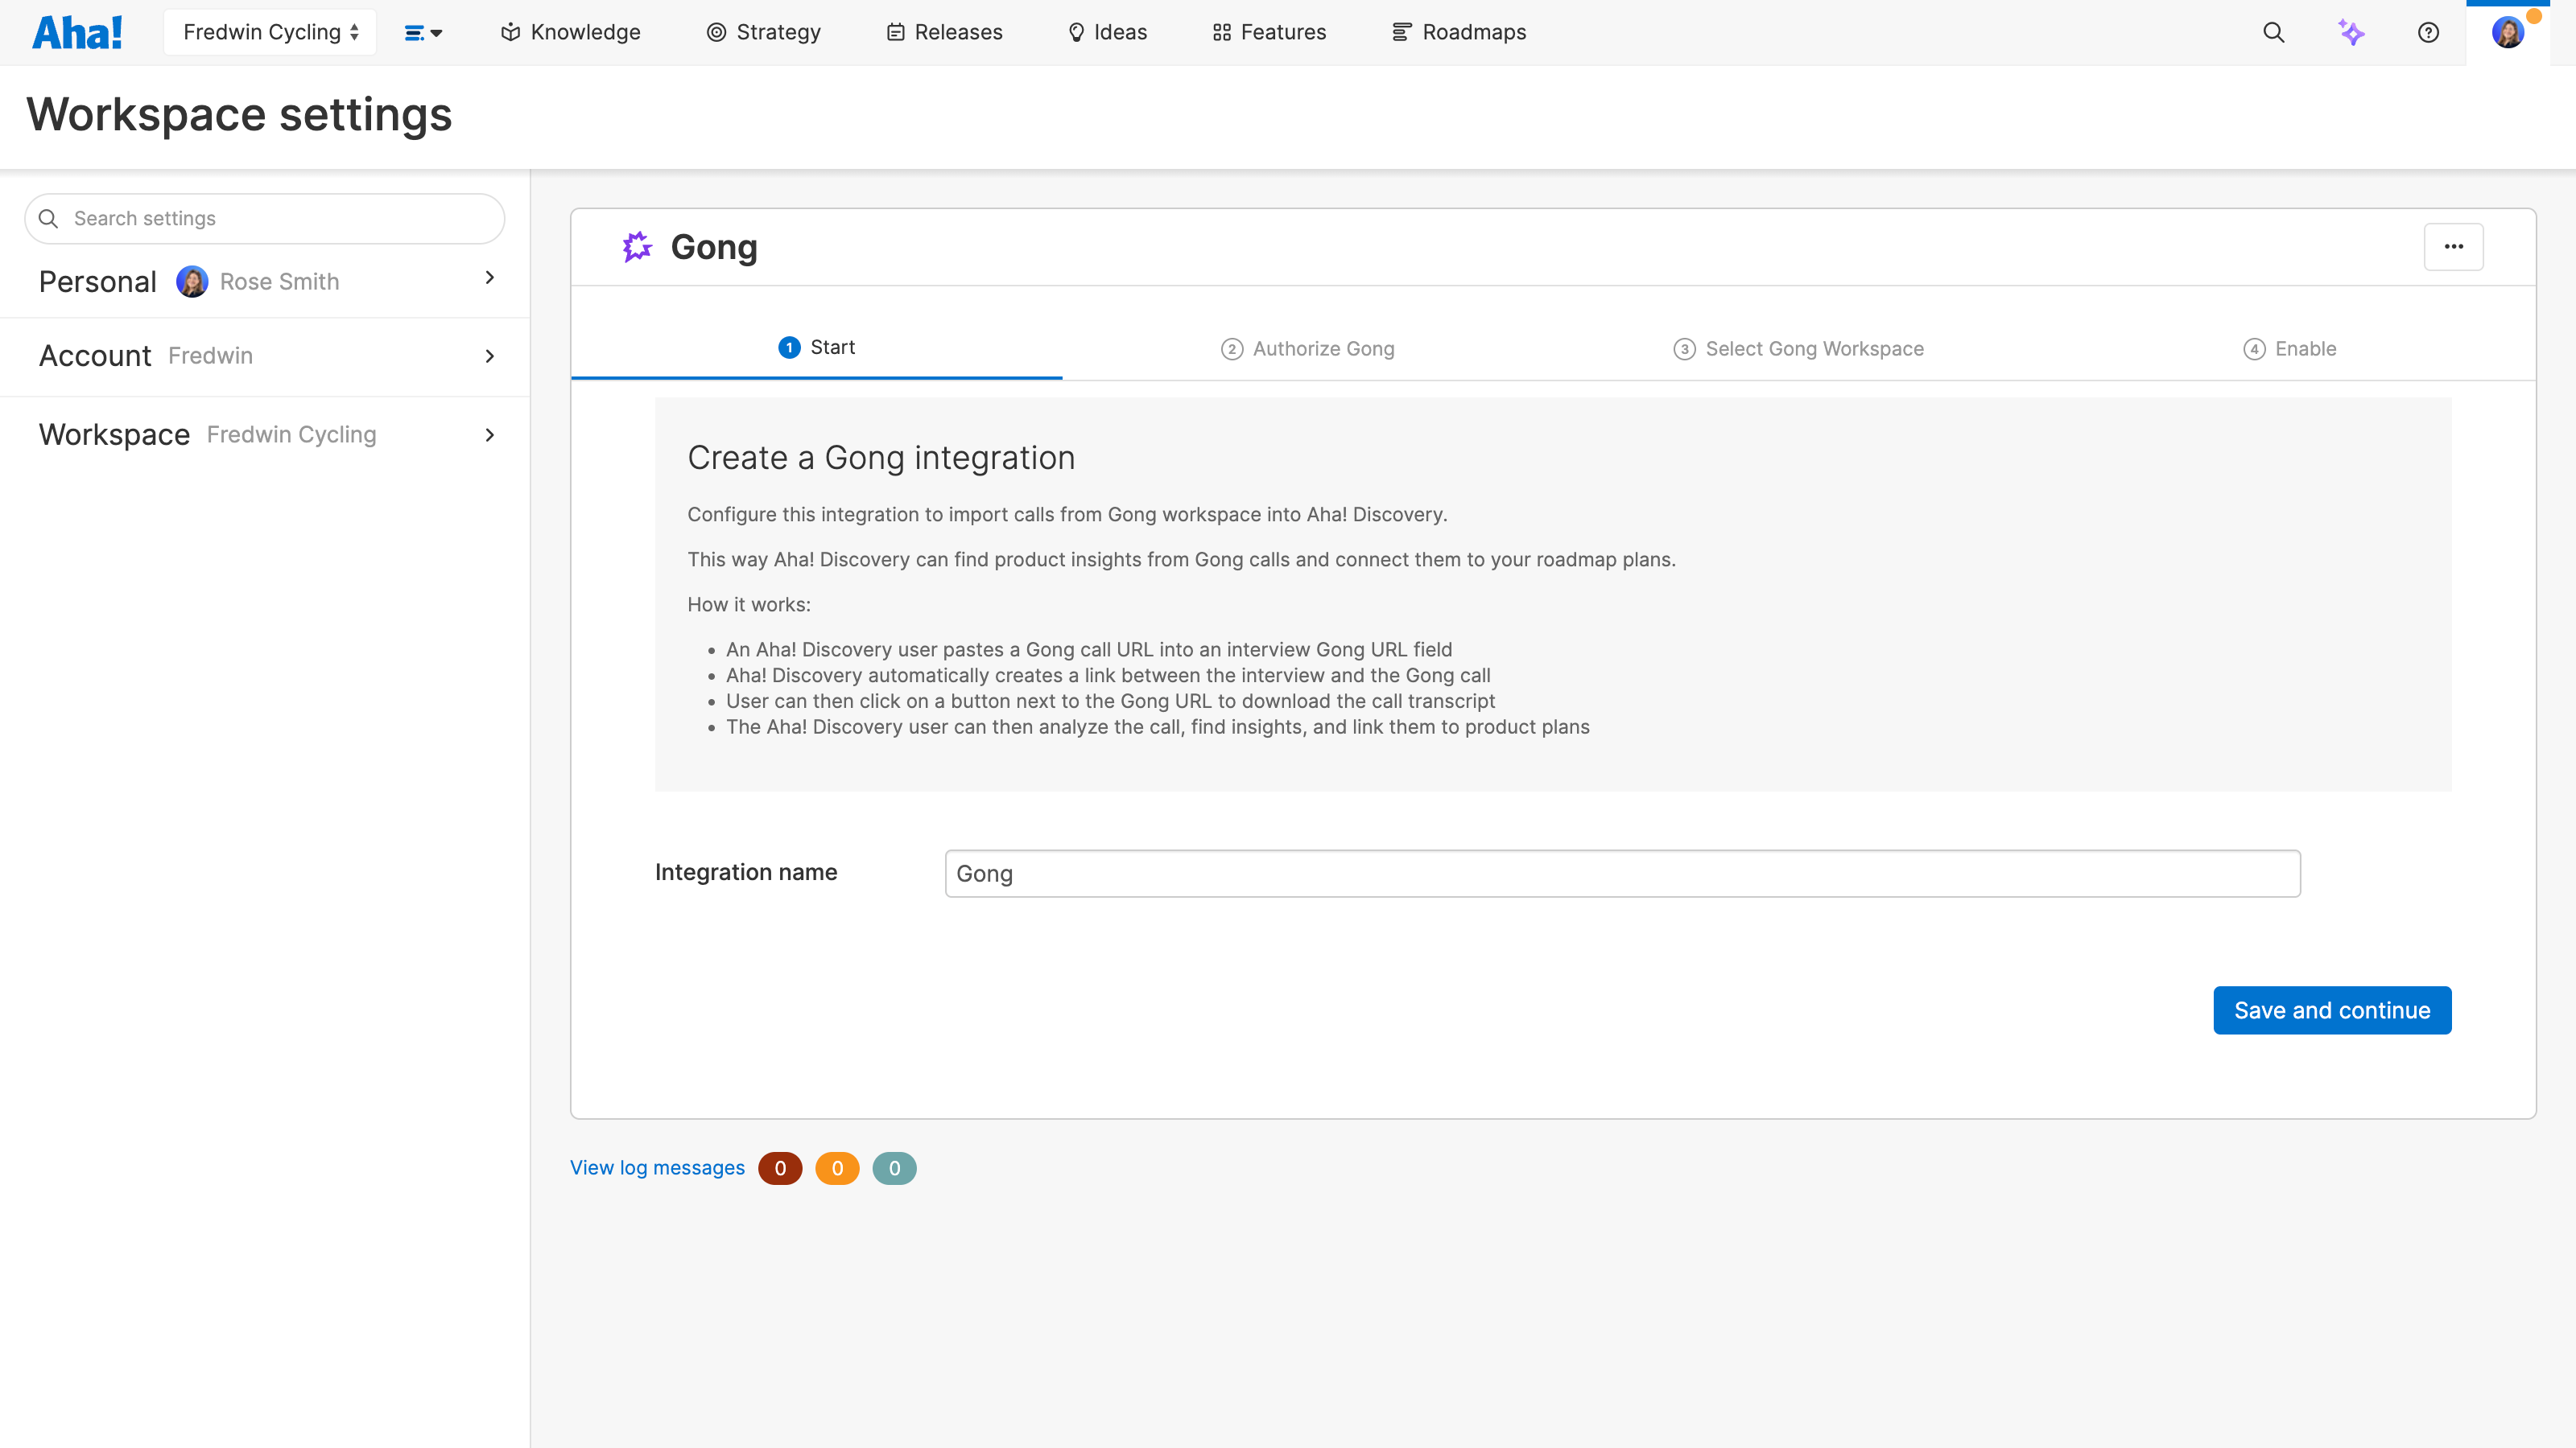
Task: Click Rose Smith's avatar in sidebar
Action: [x=192, y=282]
